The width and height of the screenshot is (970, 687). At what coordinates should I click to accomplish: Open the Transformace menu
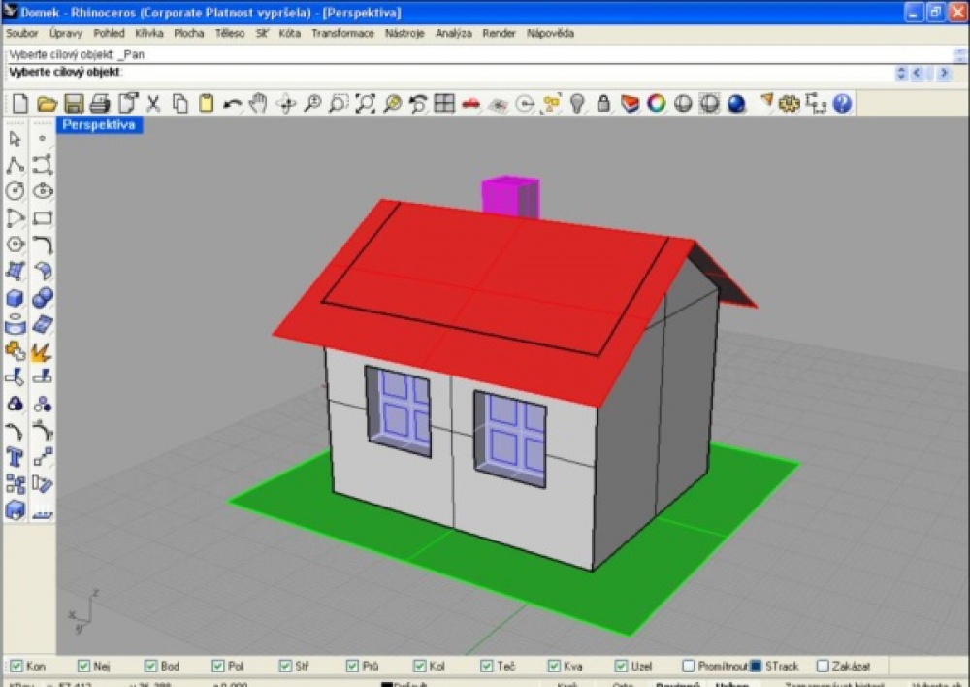[x=342, y=33]
